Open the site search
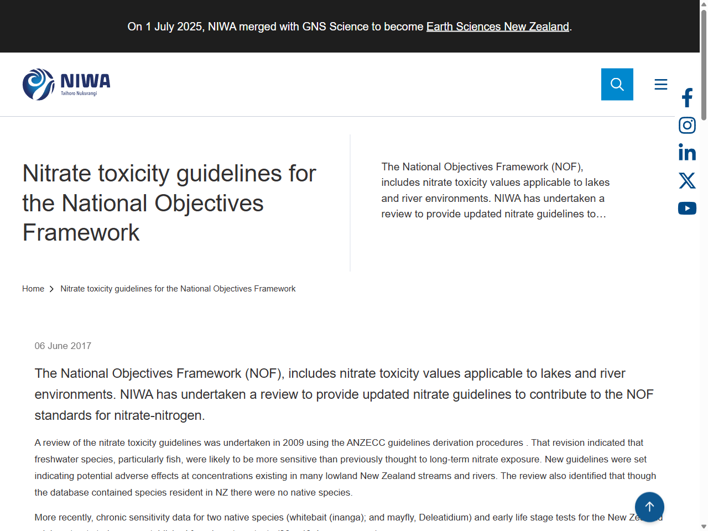 [x=617, y=84]
